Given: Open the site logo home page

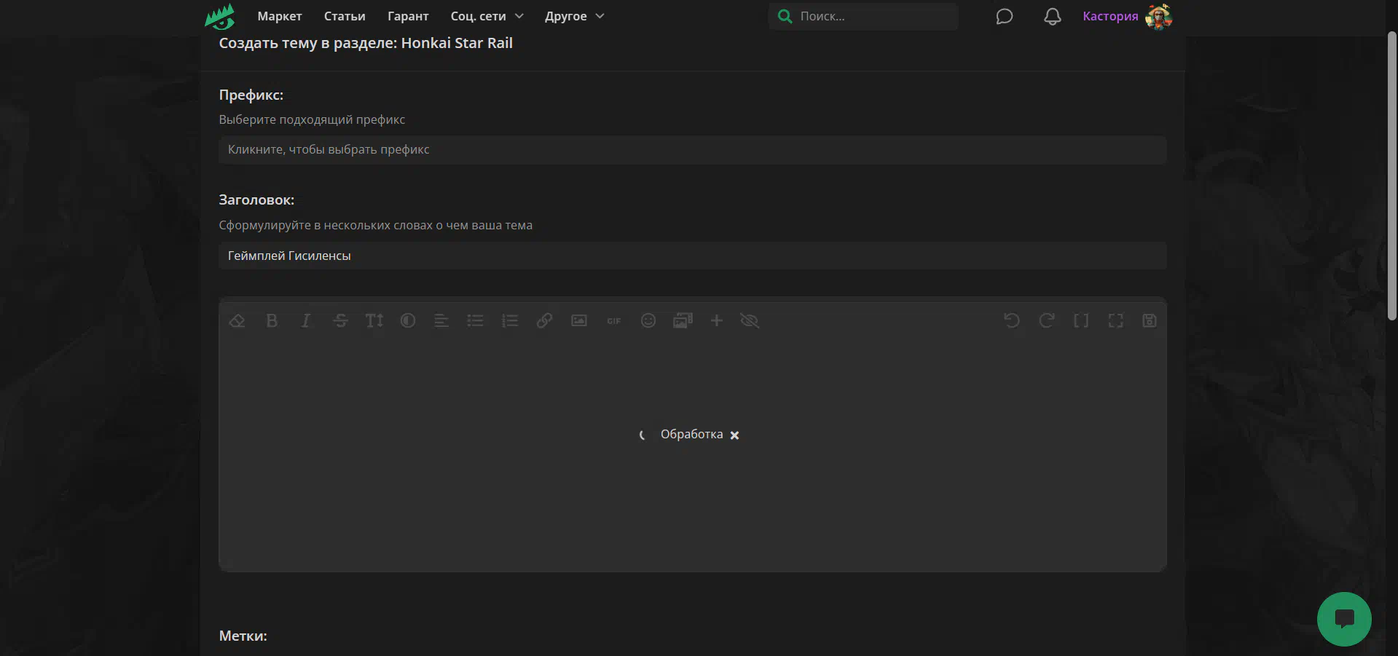Looking at the screenshot, I should tap(220, 16).
